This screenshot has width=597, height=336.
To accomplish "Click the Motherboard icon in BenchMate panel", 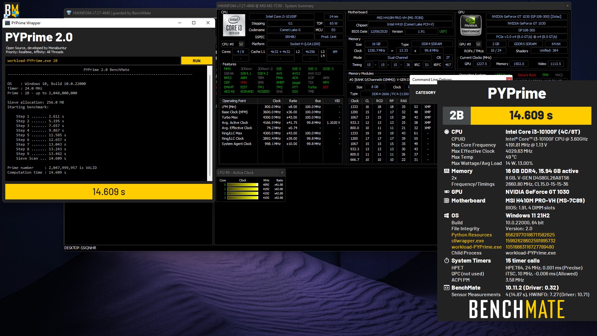I will coord(447,201).
